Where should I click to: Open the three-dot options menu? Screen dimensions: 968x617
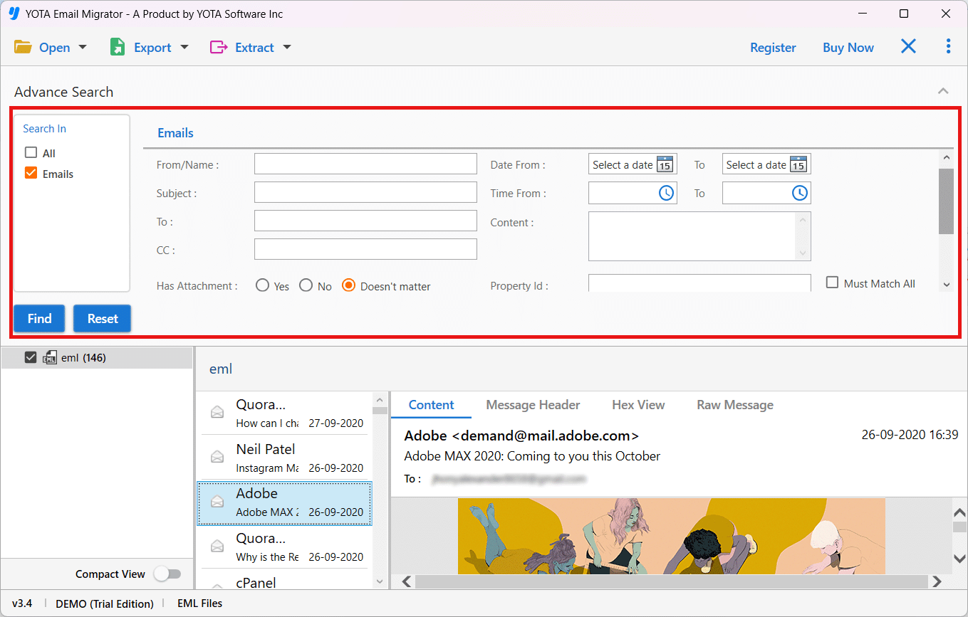[x=948, y=46]
